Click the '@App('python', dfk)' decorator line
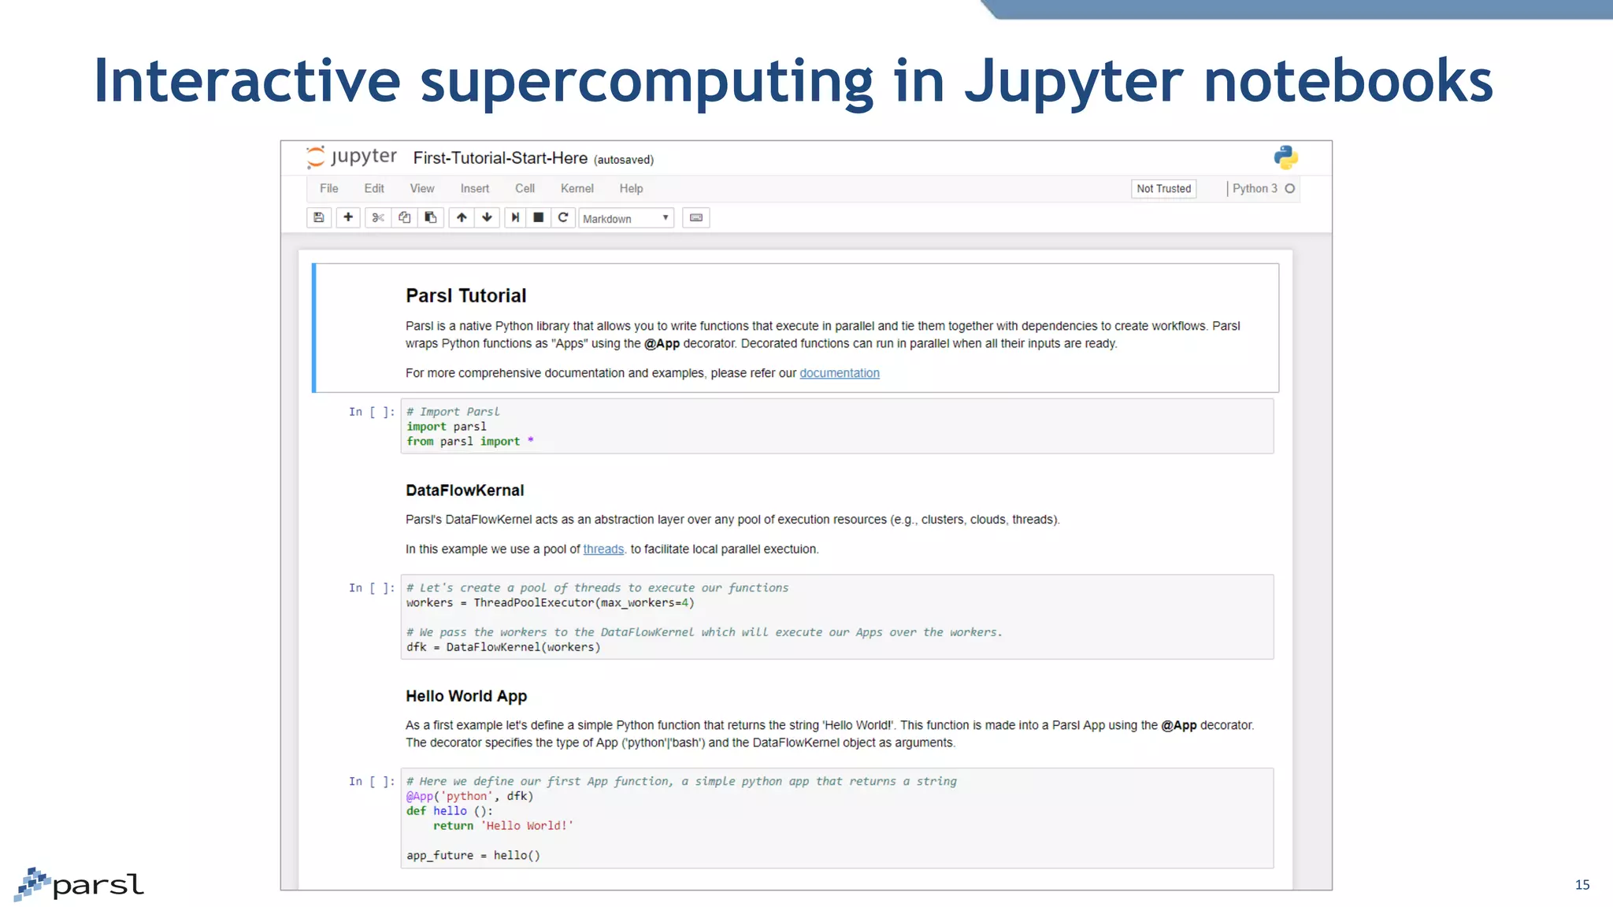The height and width of the screenshot is (907, 1613). point(470,797)
